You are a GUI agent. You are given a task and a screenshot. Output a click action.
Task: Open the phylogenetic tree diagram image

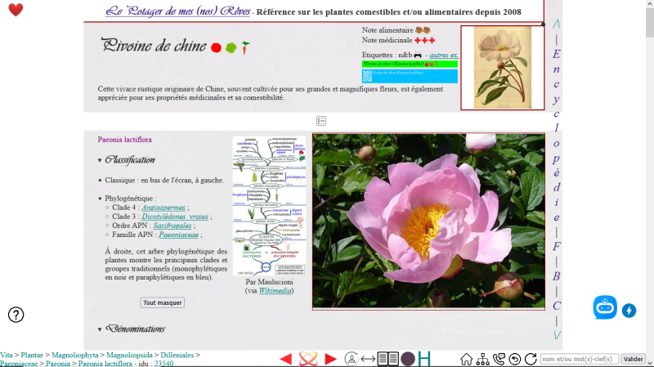[x=269, y=206]
